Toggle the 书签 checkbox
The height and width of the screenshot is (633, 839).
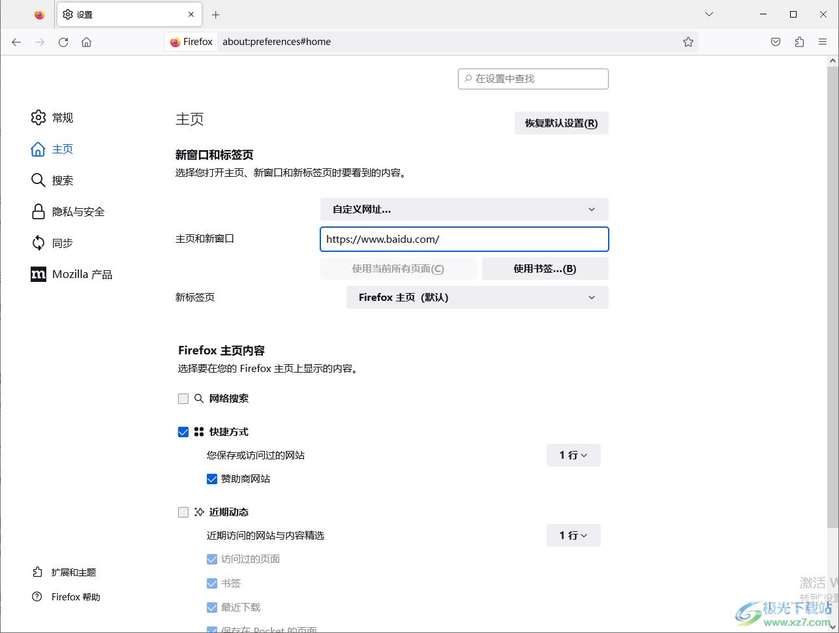point(212,583)
